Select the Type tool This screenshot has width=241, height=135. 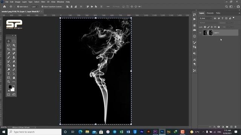tap(9, 73)
